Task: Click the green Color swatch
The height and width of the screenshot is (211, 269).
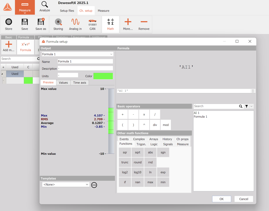Action: click(103, 76)
